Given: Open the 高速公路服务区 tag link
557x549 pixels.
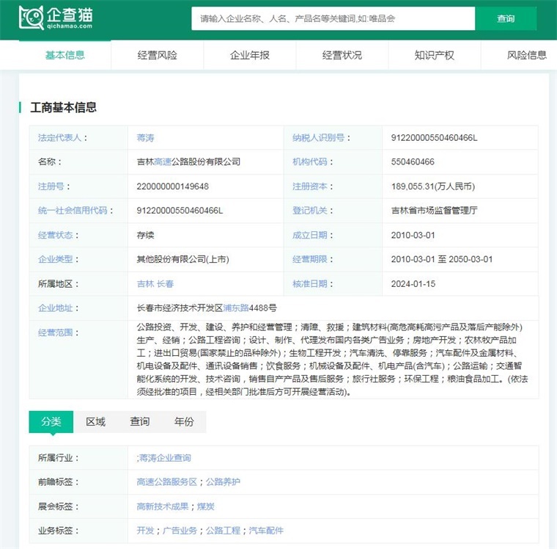Looking at the screenshot, I should [167, 482].
